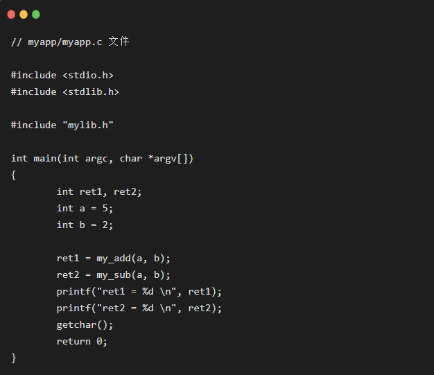Click the myapp/myapp.c comment line
This screenshot has width=434, height=375.
click(70, 42)
